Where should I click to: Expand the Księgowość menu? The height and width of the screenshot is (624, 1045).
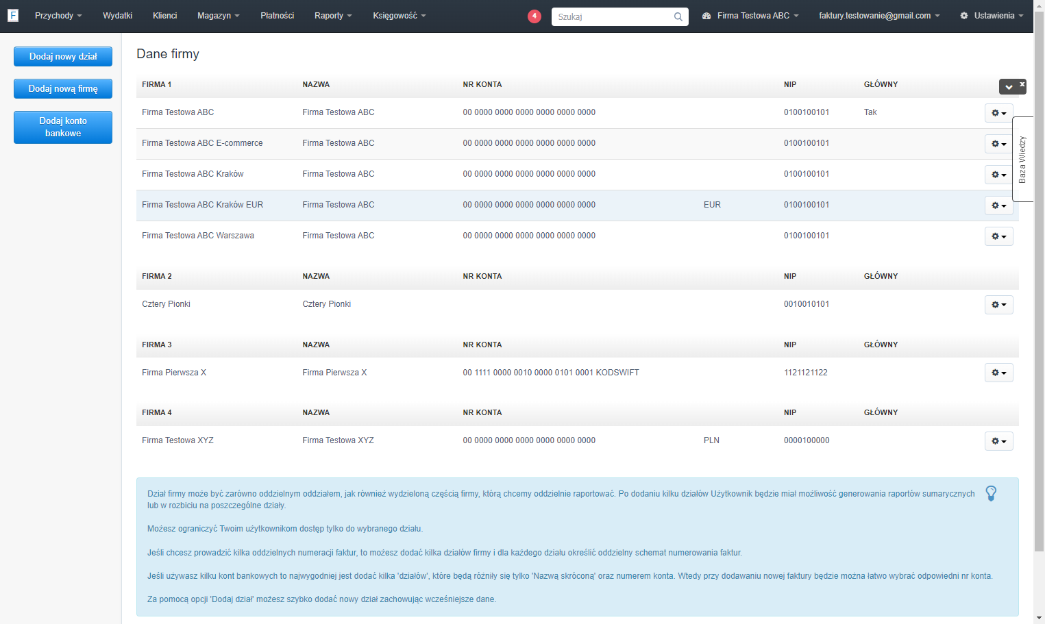(x=399, y=16)
